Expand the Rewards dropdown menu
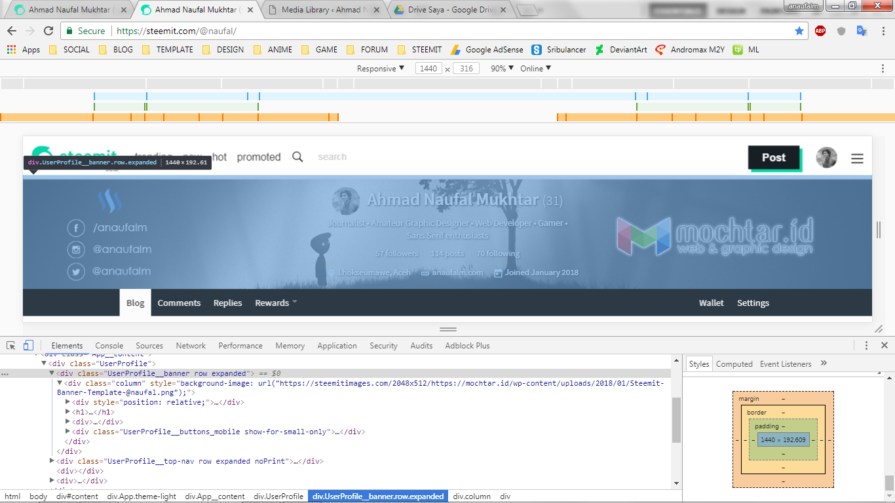 pyautogui.click(x=276, y=303)
